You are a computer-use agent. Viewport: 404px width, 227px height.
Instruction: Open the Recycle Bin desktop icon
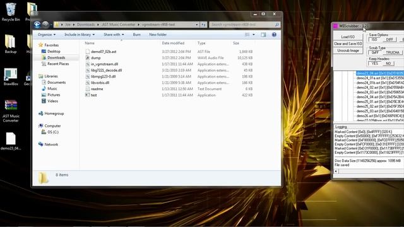click(x=11, y=12)
